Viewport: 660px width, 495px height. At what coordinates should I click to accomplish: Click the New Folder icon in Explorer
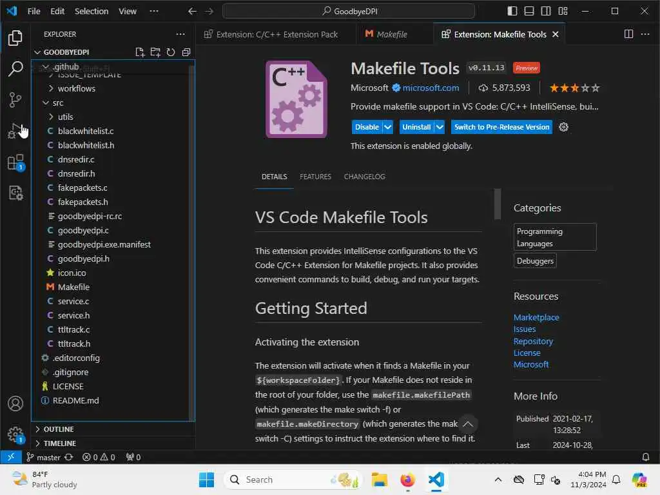coord(155,52)
